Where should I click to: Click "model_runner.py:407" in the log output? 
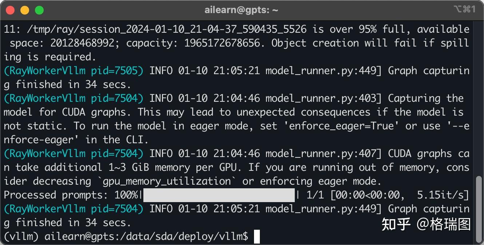click(323, 154)
